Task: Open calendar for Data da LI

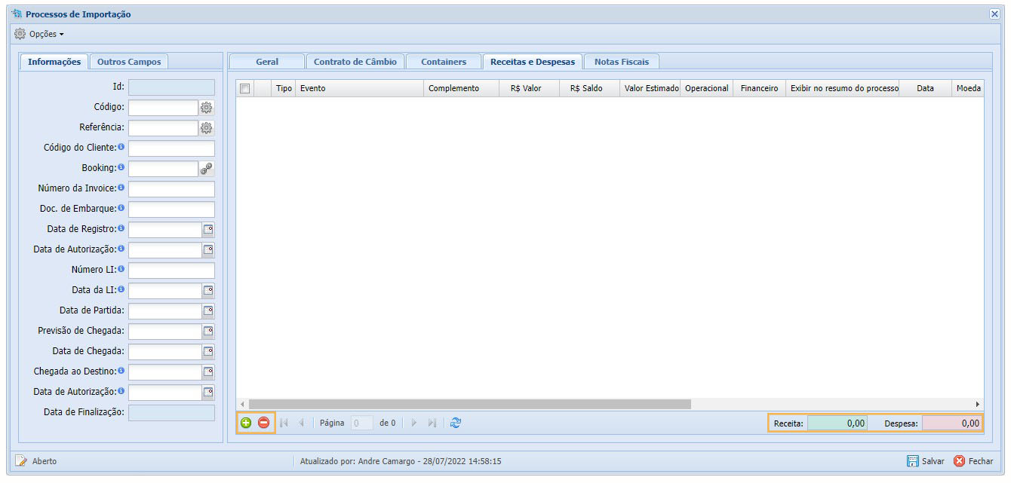Action: tap(208, 291)
